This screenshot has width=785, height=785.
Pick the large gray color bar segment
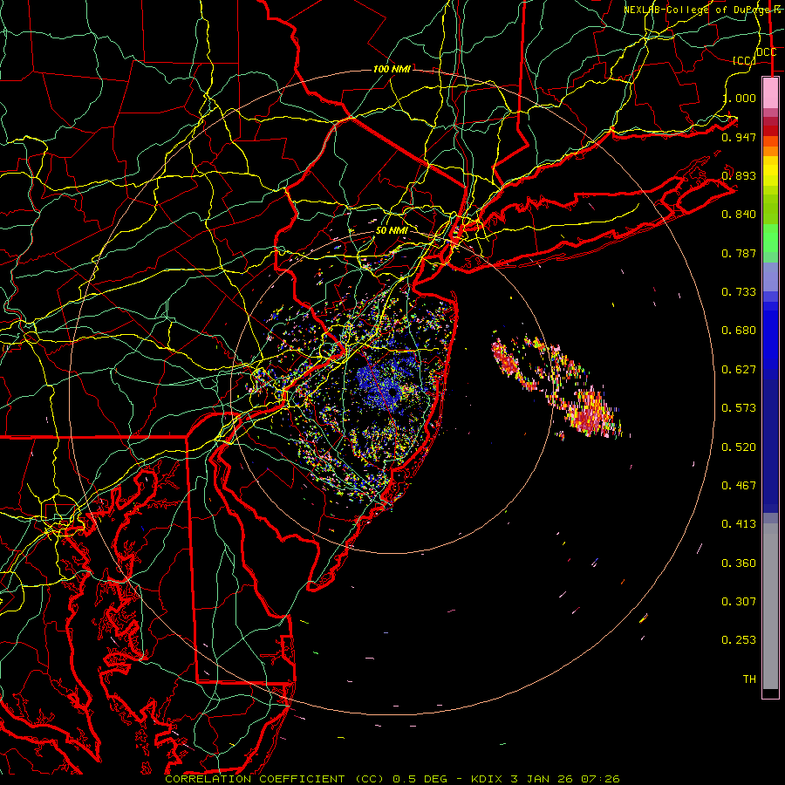770,606
